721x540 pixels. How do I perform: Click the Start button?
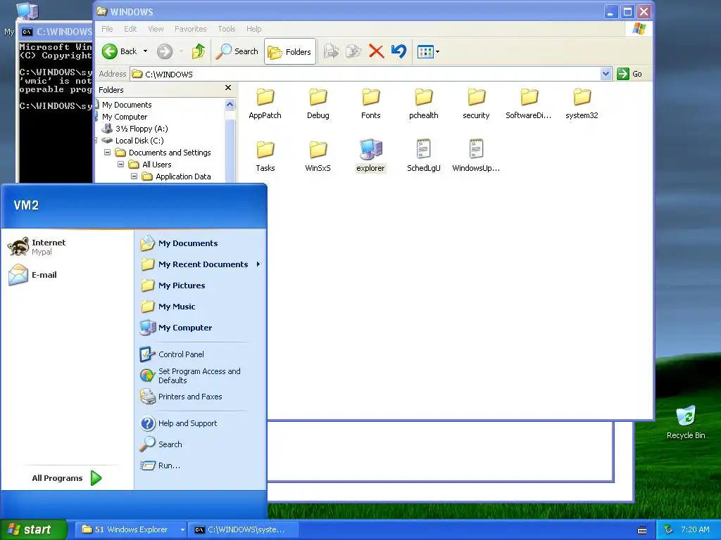(x=33, y=529)
